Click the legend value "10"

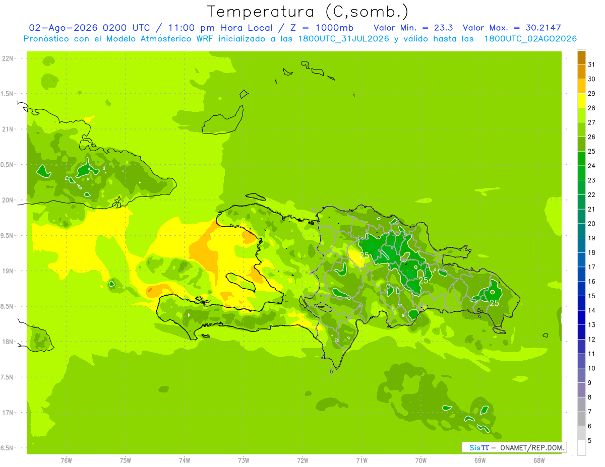tap(592, 368)
